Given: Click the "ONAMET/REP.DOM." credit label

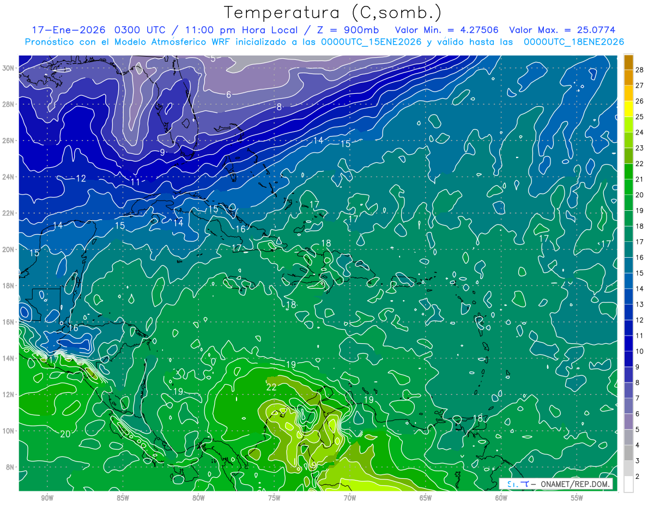Looking at the screenshot, I should pos(574,484).
